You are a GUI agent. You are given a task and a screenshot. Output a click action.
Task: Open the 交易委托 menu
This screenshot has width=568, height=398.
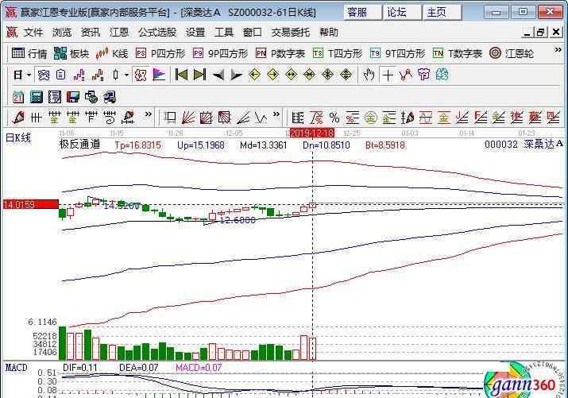291,33
